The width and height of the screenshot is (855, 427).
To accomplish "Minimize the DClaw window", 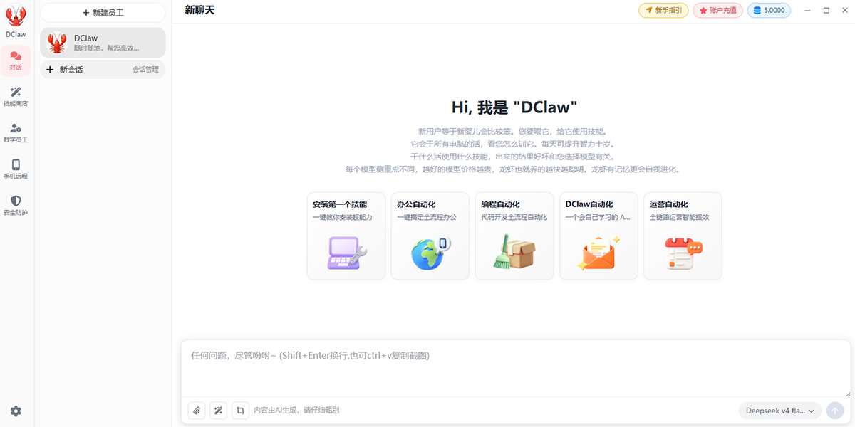I will point(808,11).
